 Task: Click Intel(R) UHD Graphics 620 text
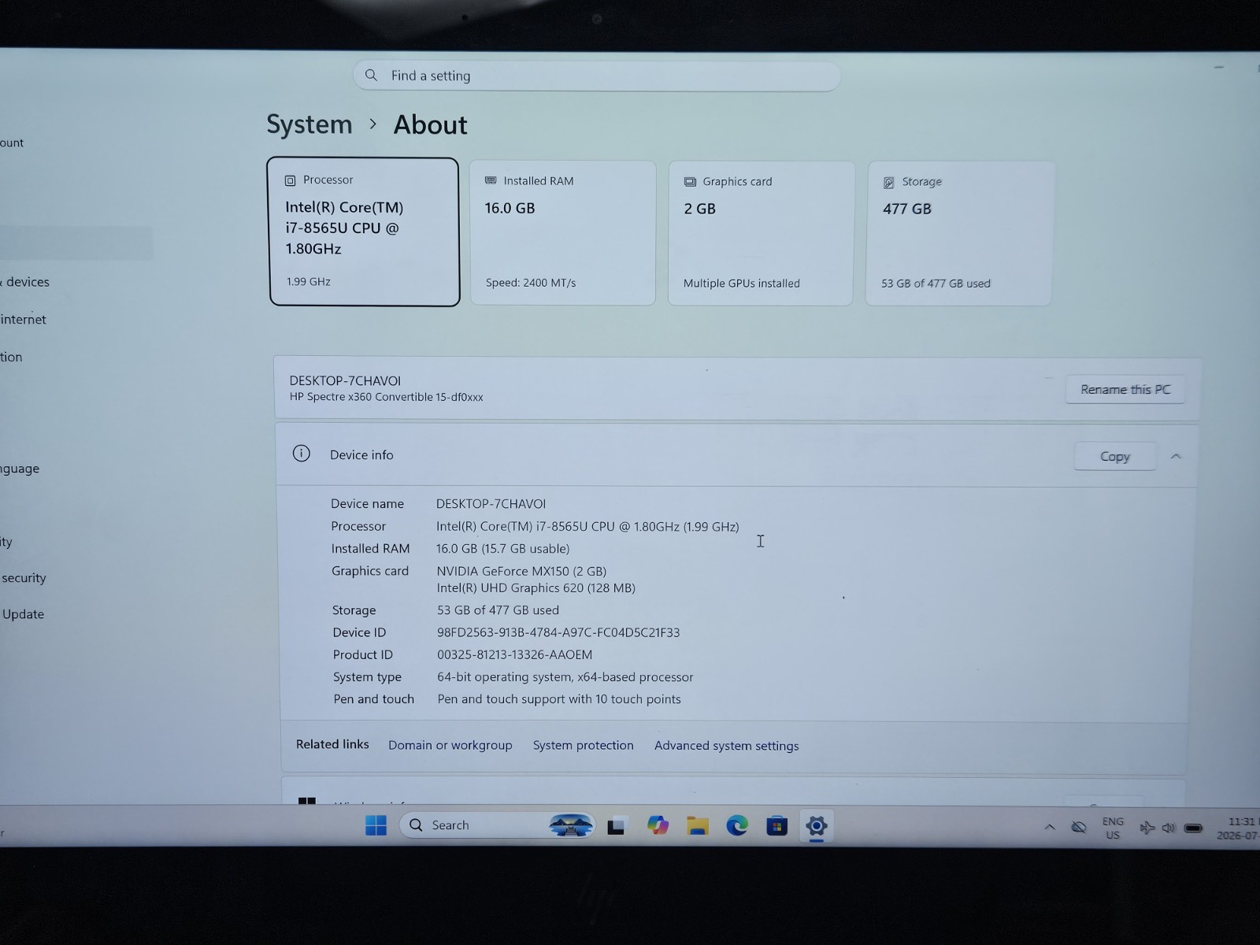click(x=535, y=587)
